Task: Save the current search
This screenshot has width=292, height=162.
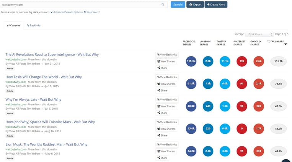Action: (92, 12)
